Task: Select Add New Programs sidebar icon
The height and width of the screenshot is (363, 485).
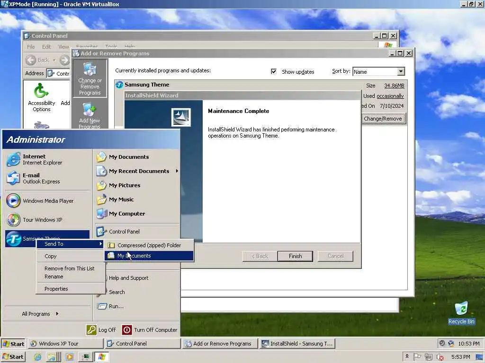Action: 90,116
